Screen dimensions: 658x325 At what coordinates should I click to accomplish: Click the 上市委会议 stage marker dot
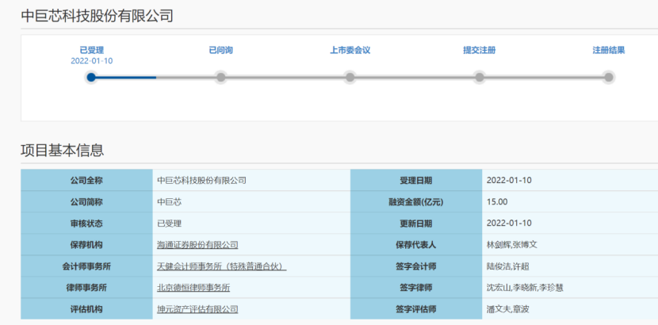[350, 77]
